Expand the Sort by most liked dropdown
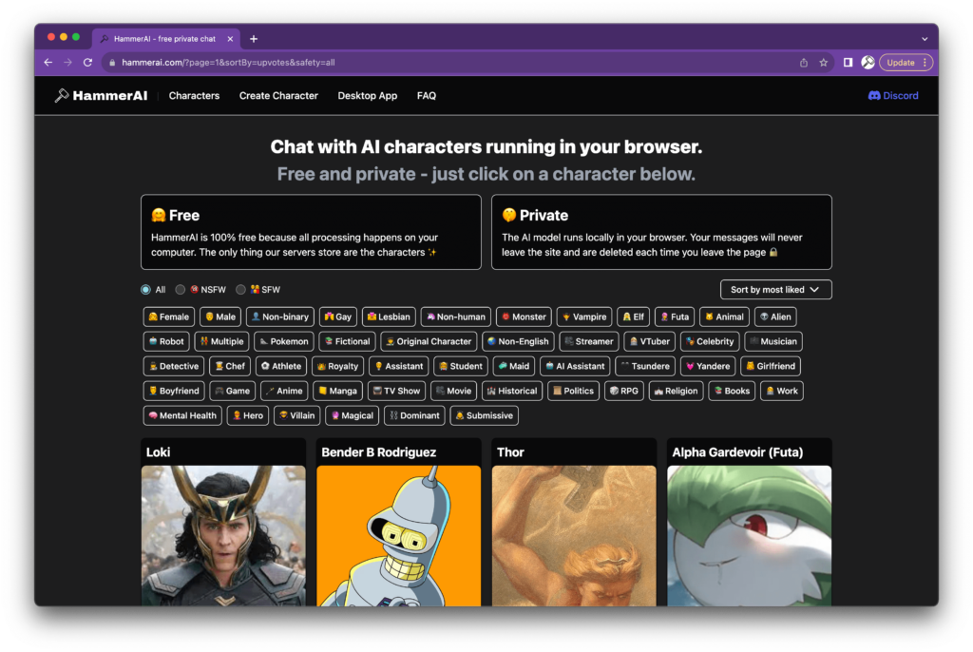This screenshot has height=652, width=973. click(775, 290)
